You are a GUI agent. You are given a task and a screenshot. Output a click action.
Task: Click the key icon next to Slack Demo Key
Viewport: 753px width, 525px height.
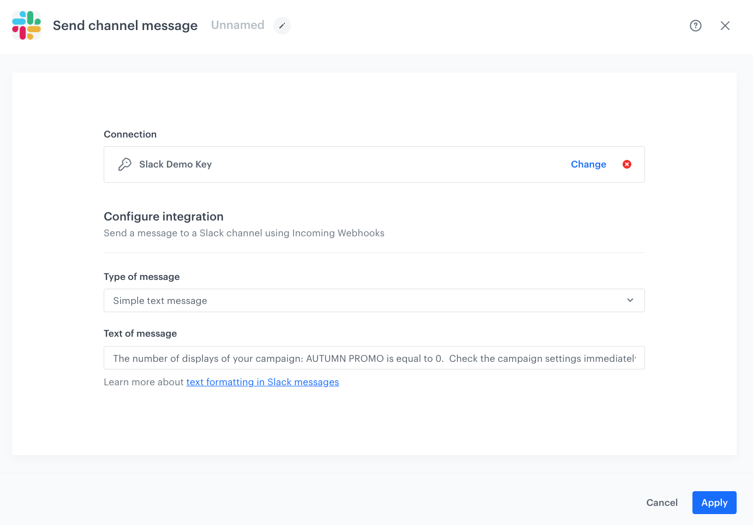[x=125, y=164]
